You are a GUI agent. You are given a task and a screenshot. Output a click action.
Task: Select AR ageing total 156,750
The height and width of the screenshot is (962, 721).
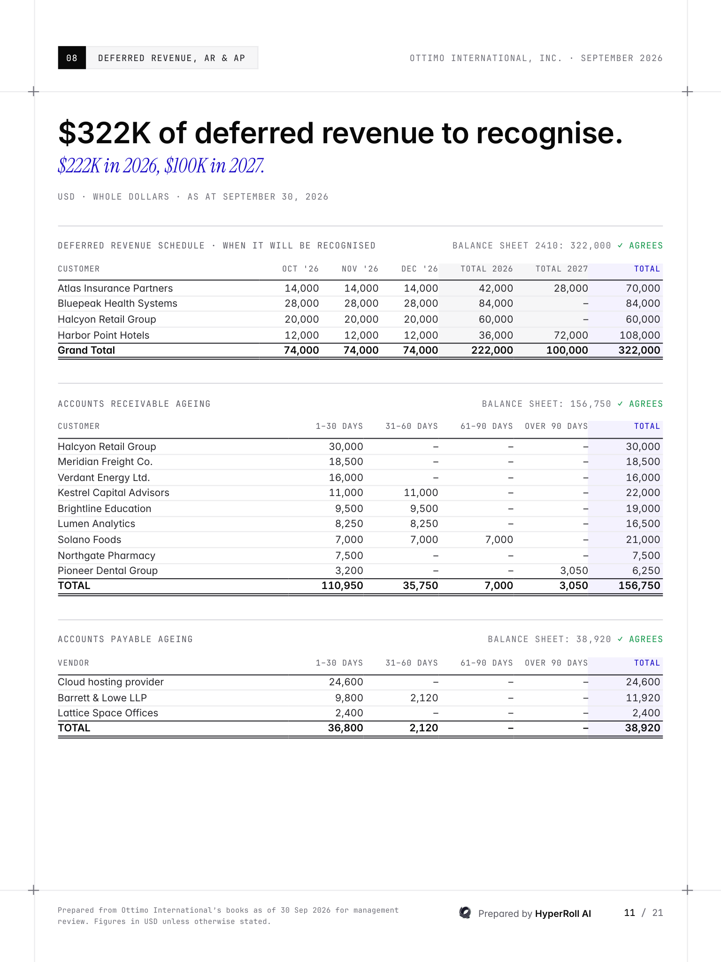pos(639,586)
